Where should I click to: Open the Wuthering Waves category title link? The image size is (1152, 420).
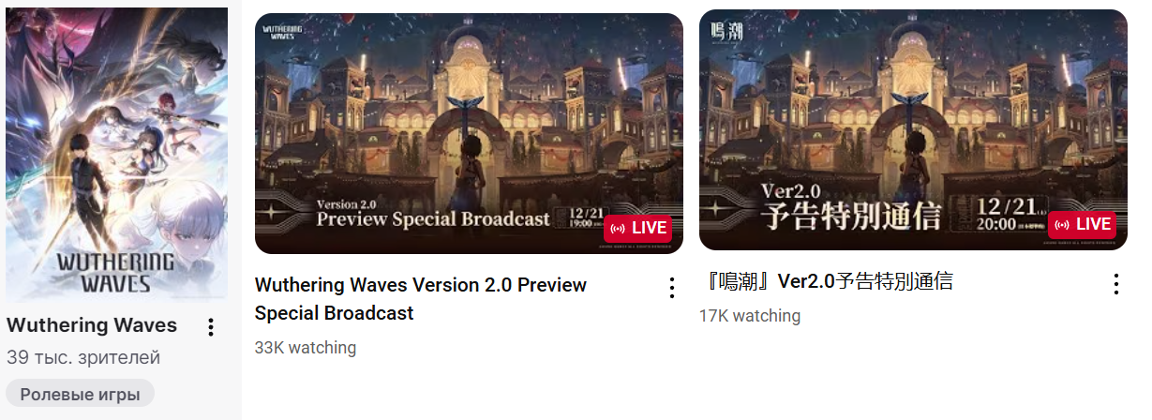click(92, 325)
